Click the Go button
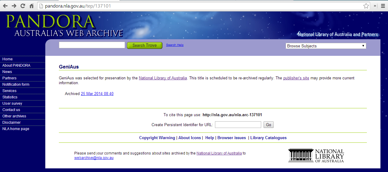The image size is (388, 172). (x=268, y=125)
